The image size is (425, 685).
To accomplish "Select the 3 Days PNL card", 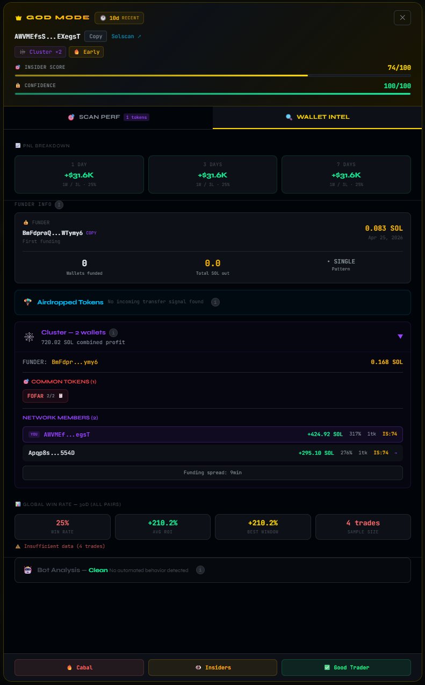I will [x=213, y=174].
